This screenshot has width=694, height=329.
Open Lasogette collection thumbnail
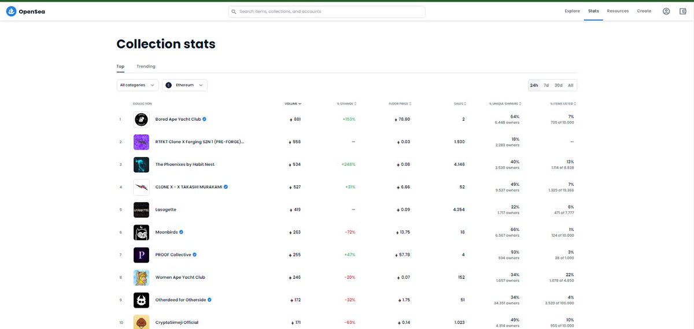click(x=141, y=210)
